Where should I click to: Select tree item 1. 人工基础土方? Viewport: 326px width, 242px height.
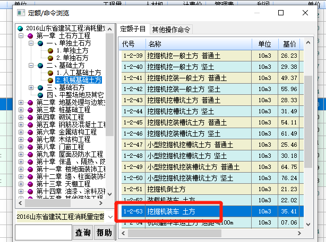[79, 73]
